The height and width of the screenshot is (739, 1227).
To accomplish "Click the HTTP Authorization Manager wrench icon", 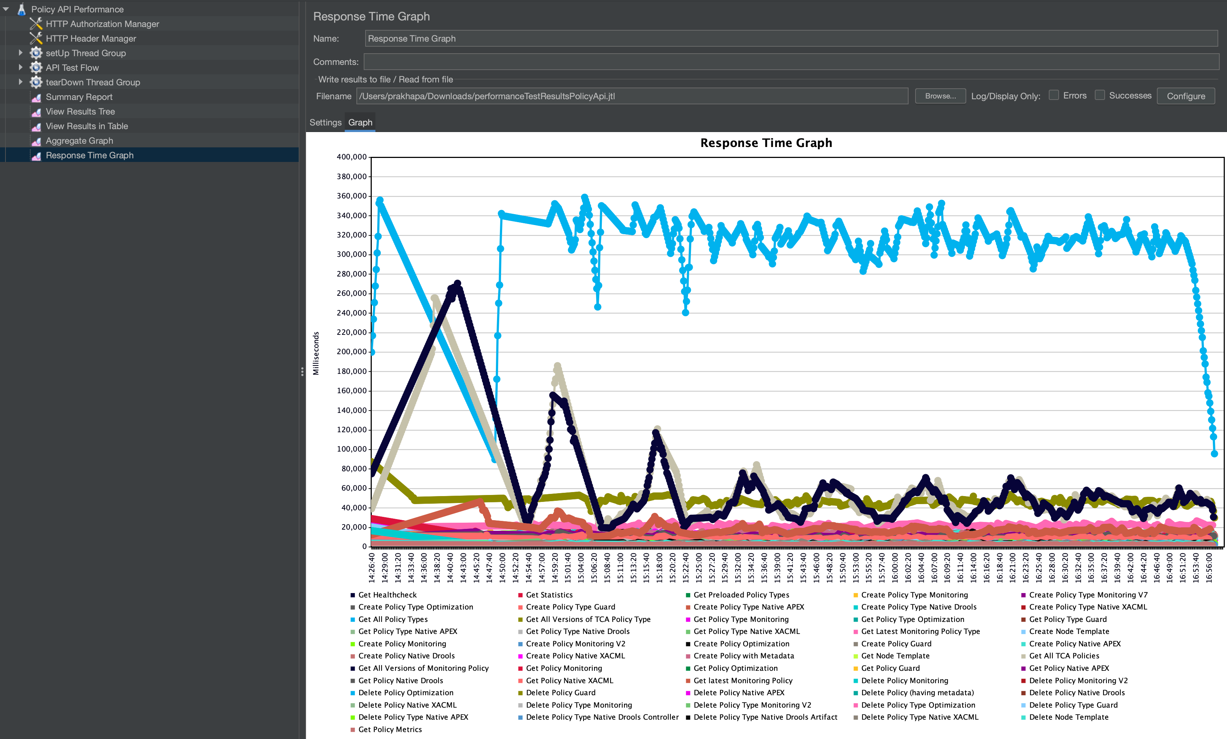I will coord(36,24).
